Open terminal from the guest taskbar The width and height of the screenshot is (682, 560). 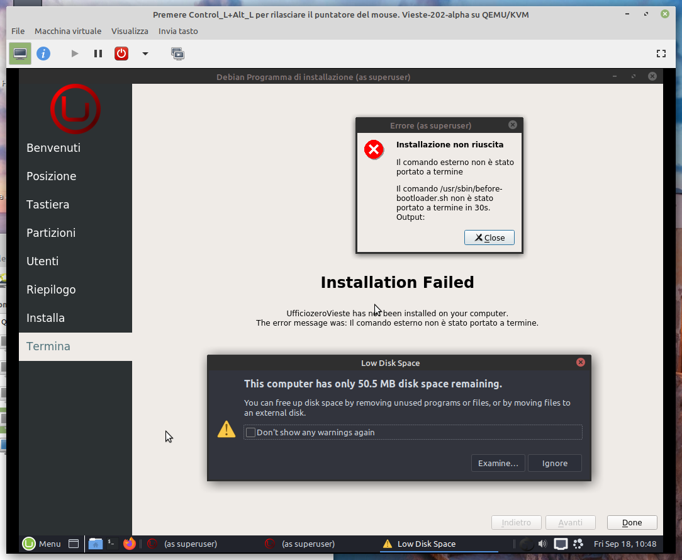click(113, 544)
